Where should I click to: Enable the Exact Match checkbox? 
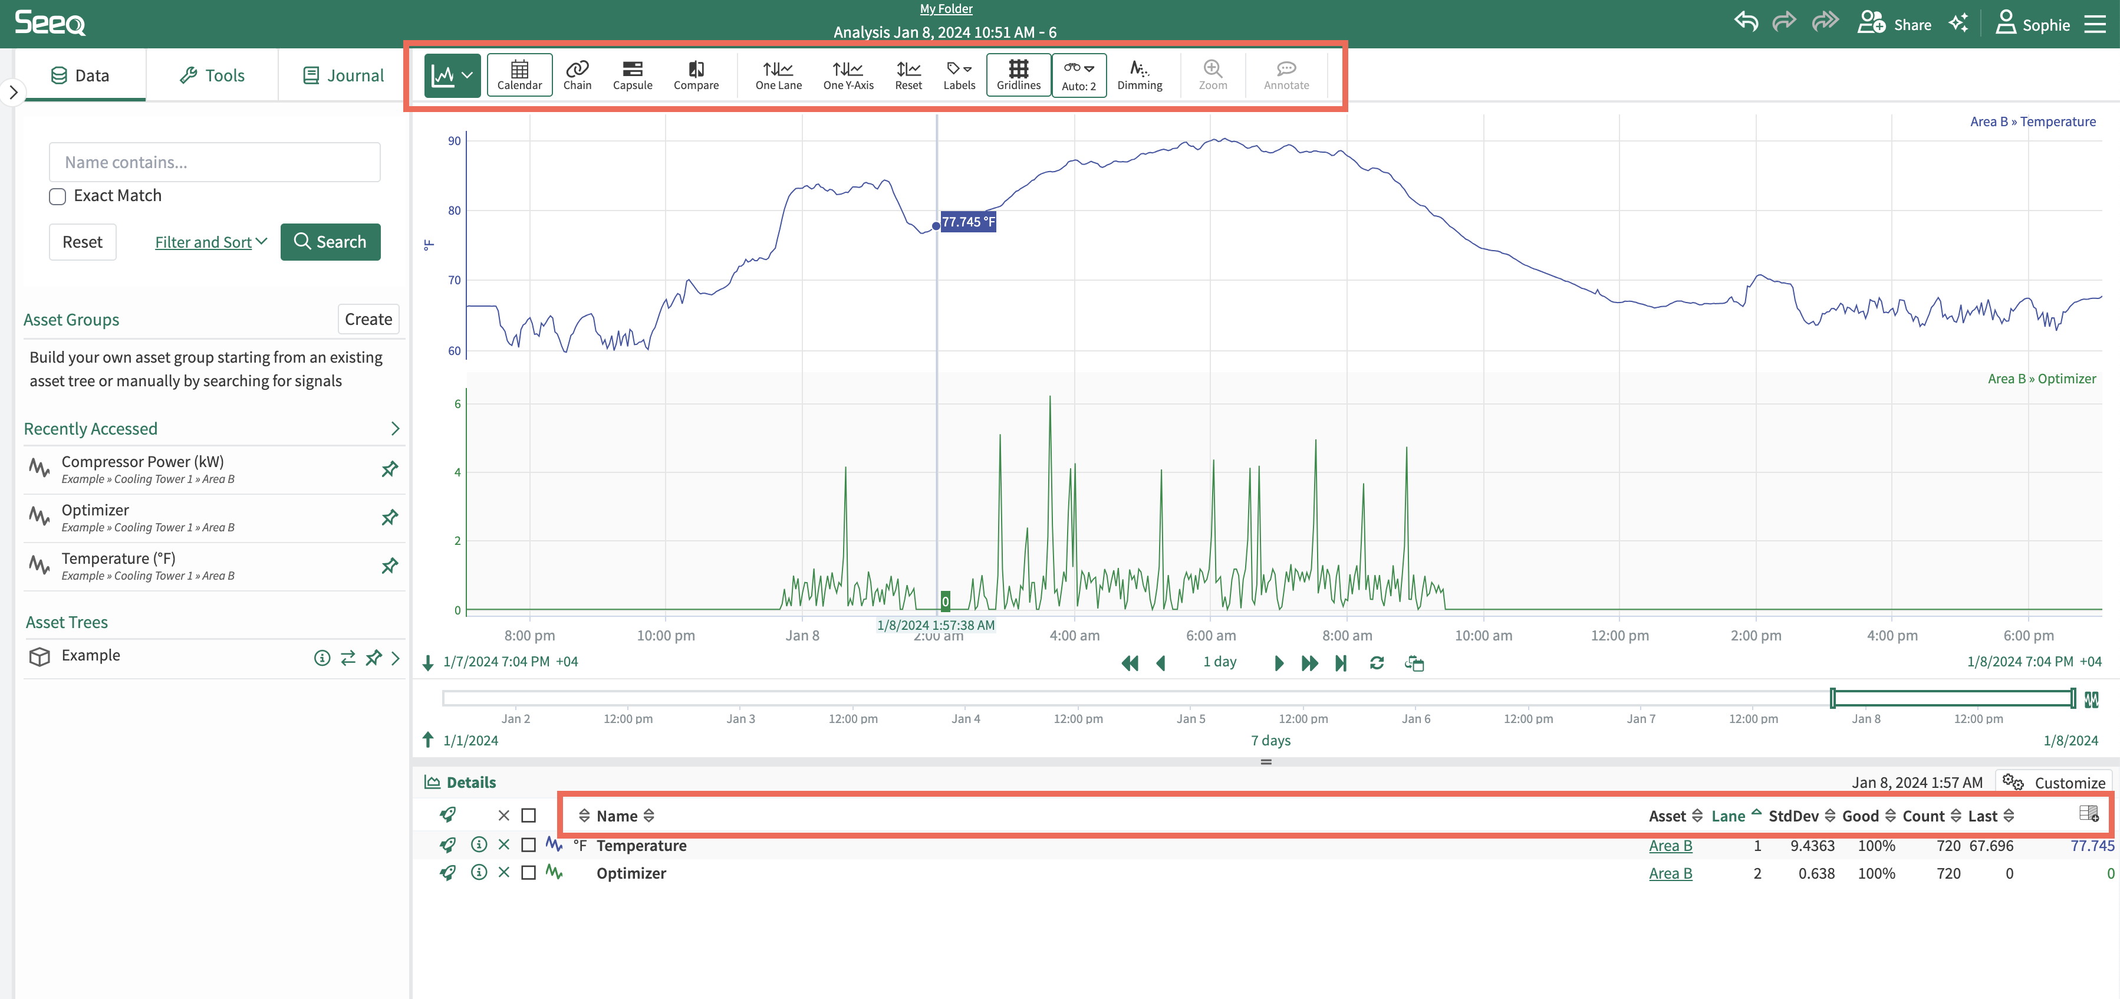coord(58,196)
